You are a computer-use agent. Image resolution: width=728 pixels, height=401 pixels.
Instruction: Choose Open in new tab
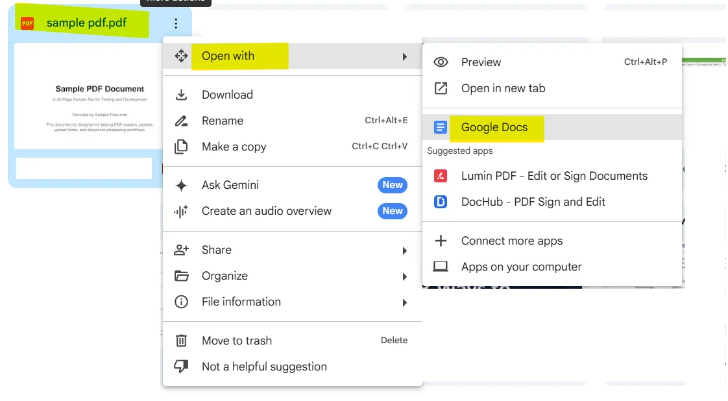(552, 88)
